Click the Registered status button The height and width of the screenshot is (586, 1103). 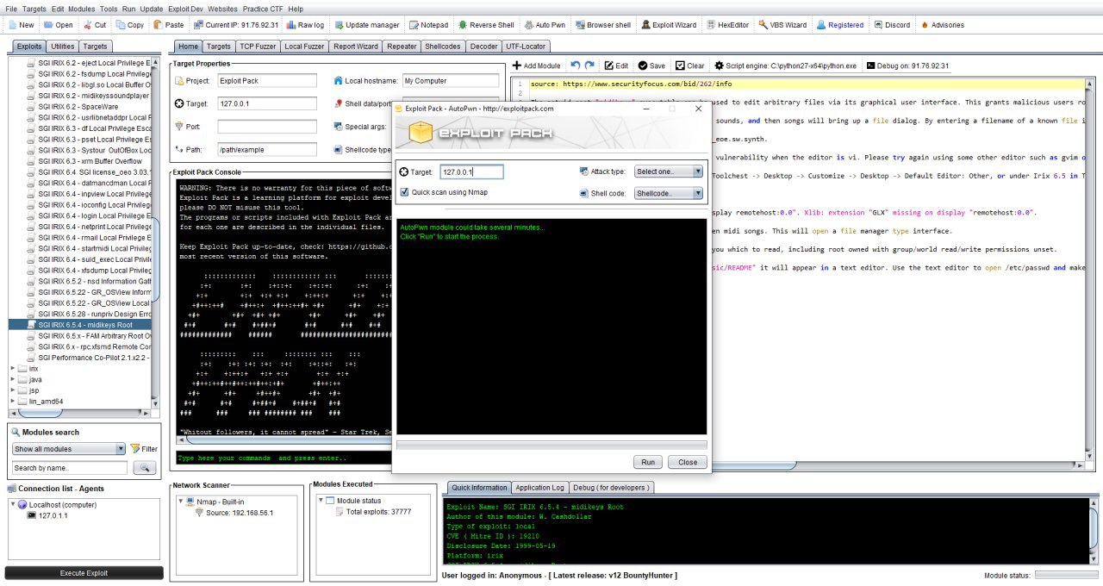click(x=840, y=25)
